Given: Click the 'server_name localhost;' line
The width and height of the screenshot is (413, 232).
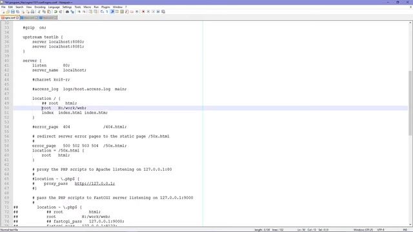Looking at the screenshot, I should click(59, 70).
